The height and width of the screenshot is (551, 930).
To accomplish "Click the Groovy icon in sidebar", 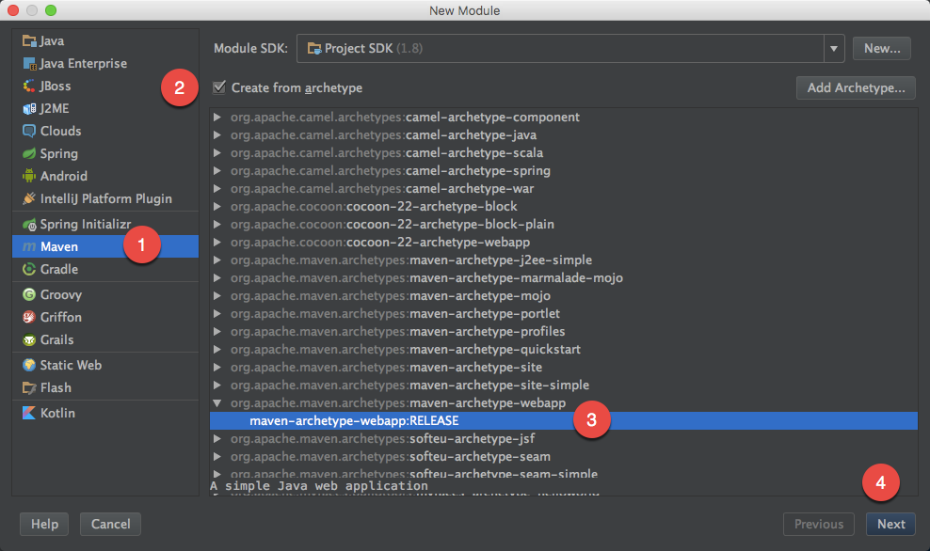I will (x=29, y=294).
